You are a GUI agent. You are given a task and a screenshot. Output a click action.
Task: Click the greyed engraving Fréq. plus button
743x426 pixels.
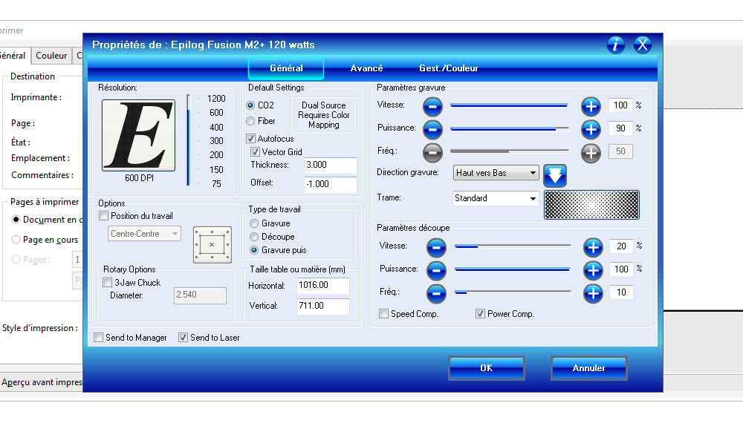(591, 152)
